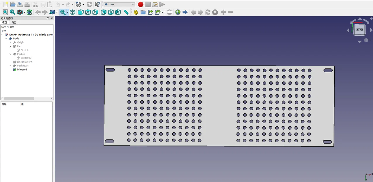Set the view to front
373x182 pixels.
click(x=81, y=12)
